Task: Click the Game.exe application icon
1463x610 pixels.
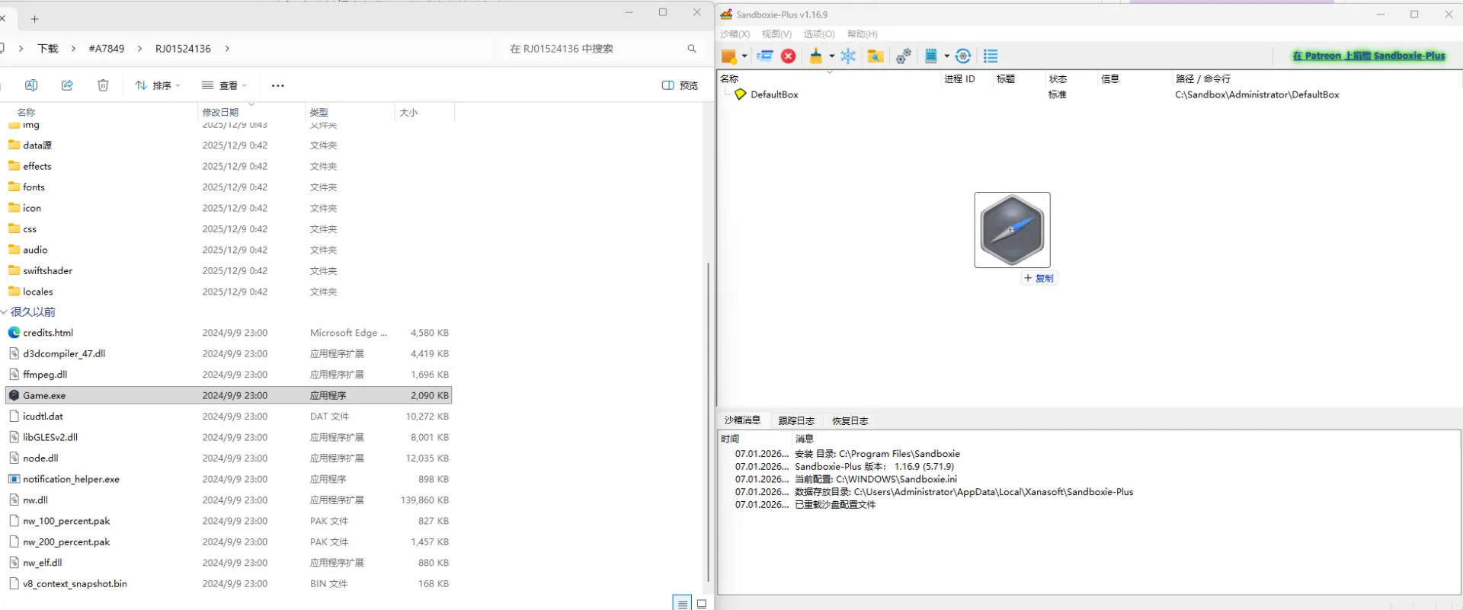Action: (14, 395)
